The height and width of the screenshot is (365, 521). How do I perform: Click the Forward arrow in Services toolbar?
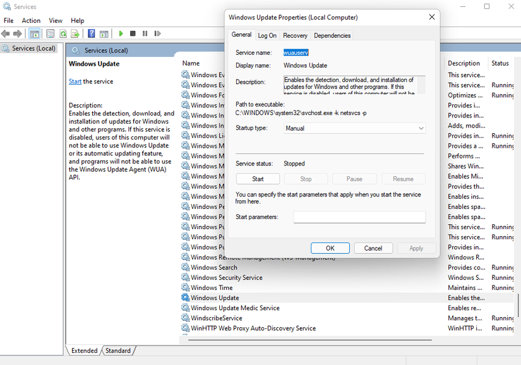point(17,33)
